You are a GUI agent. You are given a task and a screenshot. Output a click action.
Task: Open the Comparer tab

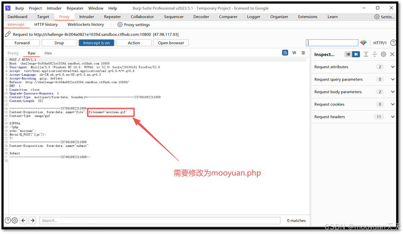pos(228,17)
